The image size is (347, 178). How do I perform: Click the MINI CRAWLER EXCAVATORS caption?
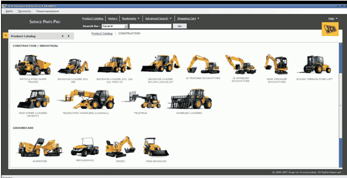tap(277, 80)
